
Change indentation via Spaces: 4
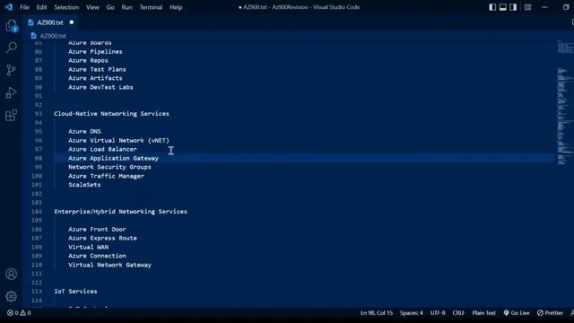411,313
